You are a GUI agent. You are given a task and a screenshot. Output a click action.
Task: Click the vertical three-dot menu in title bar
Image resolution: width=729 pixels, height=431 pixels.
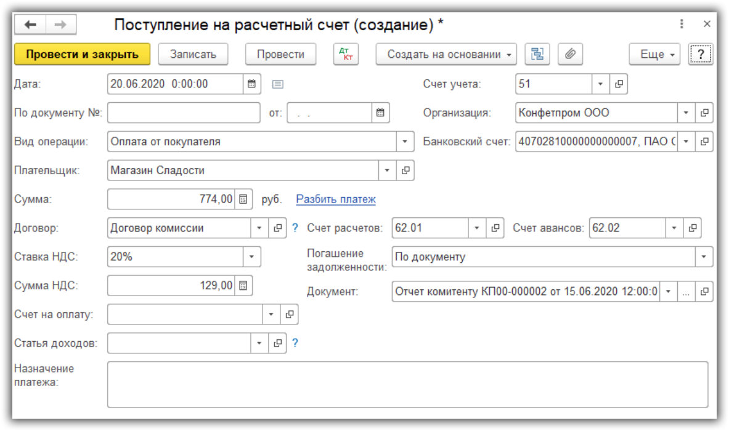tap(682, 24)
